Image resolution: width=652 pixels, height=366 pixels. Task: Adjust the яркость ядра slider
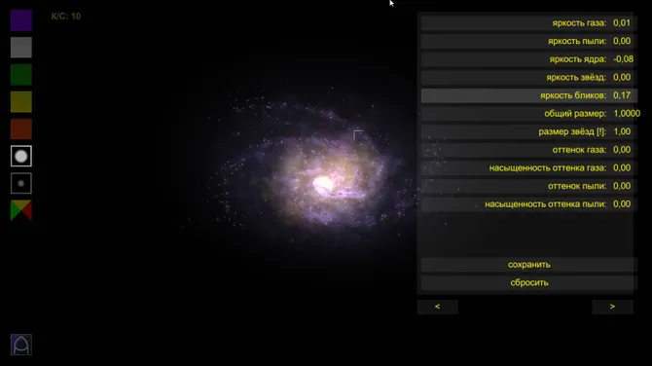coord(529,59)
